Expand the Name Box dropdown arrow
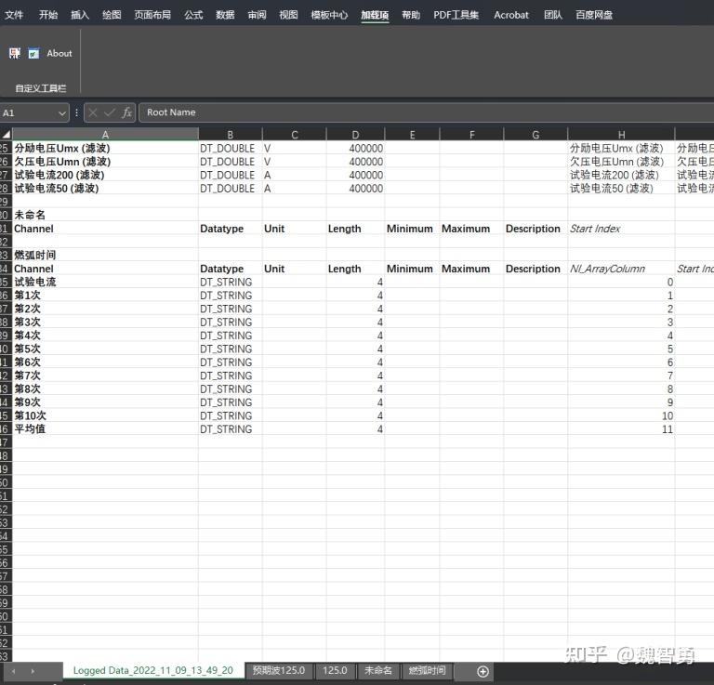The width and height of the screenshot is (714, 685). [62, 112]
